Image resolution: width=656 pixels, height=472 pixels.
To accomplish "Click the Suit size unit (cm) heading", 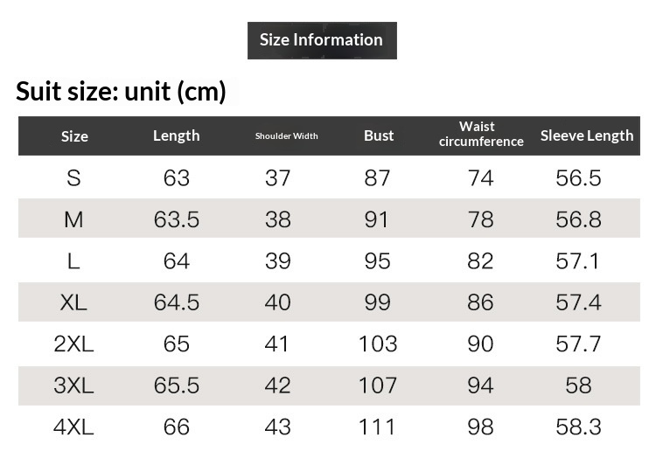I will coord(122,91).
